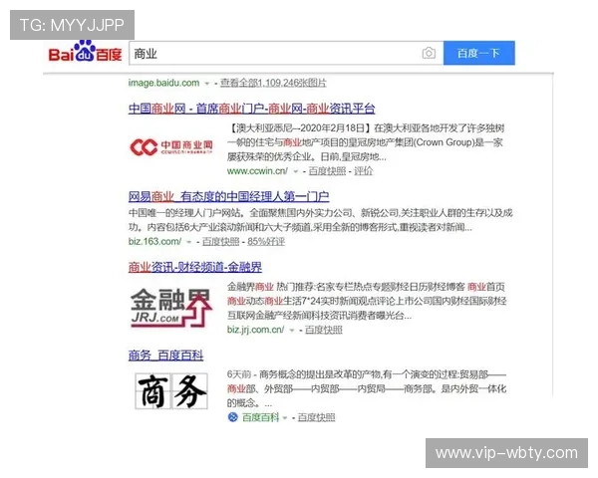Open 百度快照 for www.ccwin.cn result
Screen dimensions: 598x478
(327, 171)
